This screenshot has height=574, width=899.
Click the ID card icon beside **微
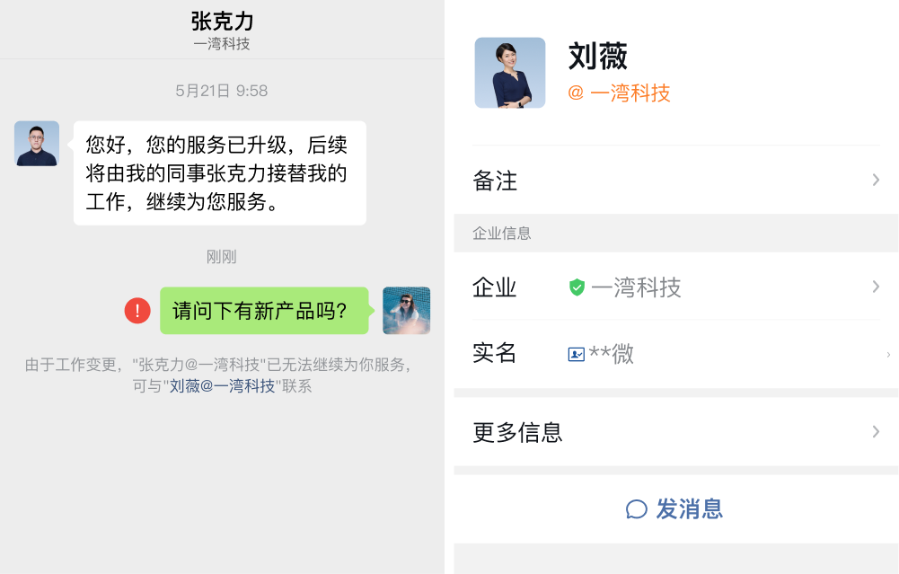click(577, 354)
